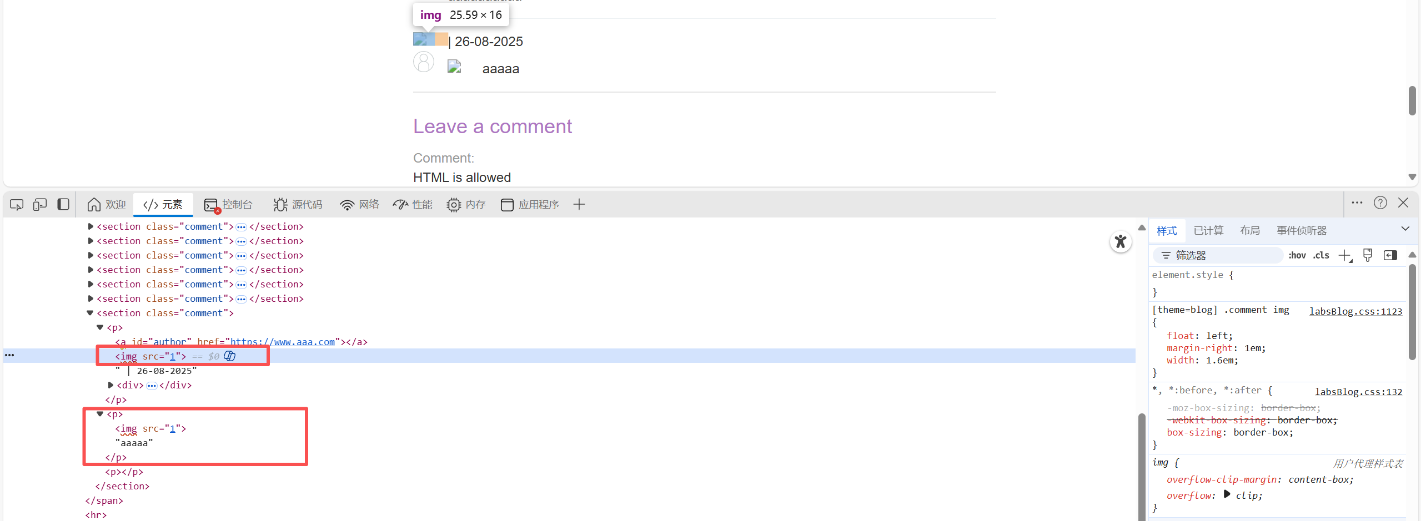Toggle the .cls class editor button

1321,255
